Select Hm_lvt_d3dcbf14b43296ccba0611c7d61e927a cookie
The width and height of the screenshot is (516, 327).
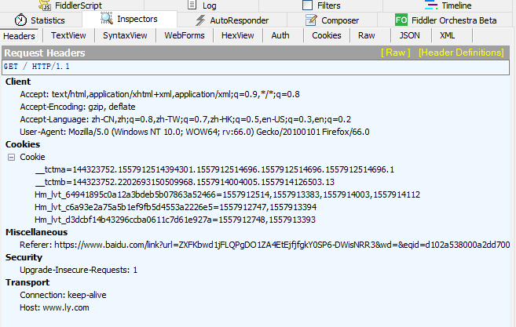click(175, 220)
